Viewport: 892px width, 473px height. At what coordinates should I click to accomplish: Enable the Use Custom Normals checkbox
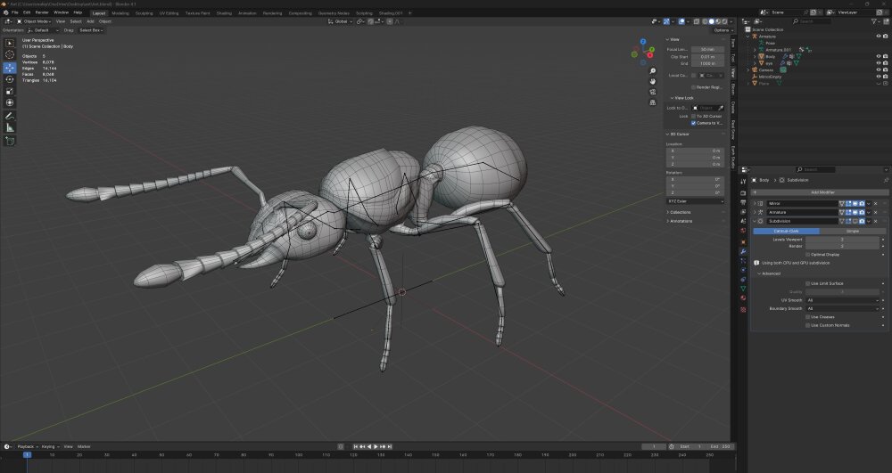808,325
